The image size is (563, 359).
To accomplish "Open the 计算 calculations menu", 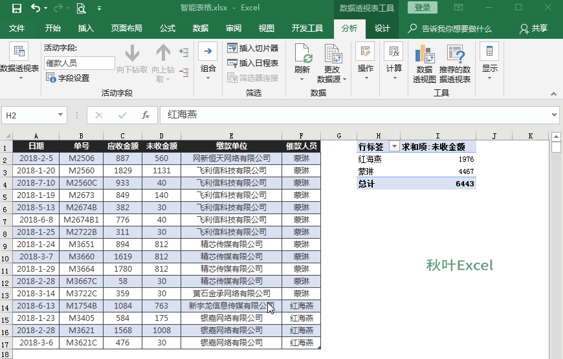I will point(394,61).
